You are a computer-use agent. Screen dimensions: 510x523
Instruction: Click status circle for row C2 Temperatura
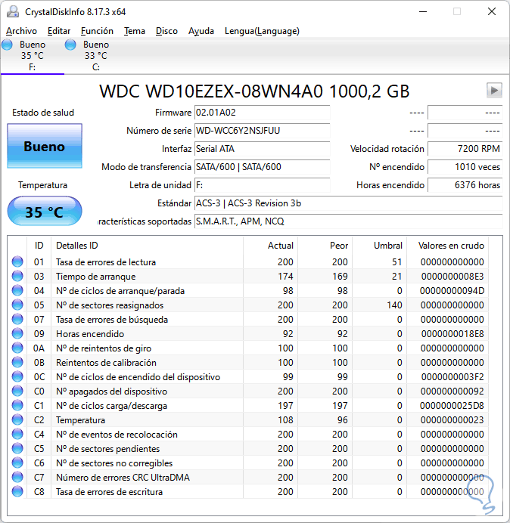(17, 419)
